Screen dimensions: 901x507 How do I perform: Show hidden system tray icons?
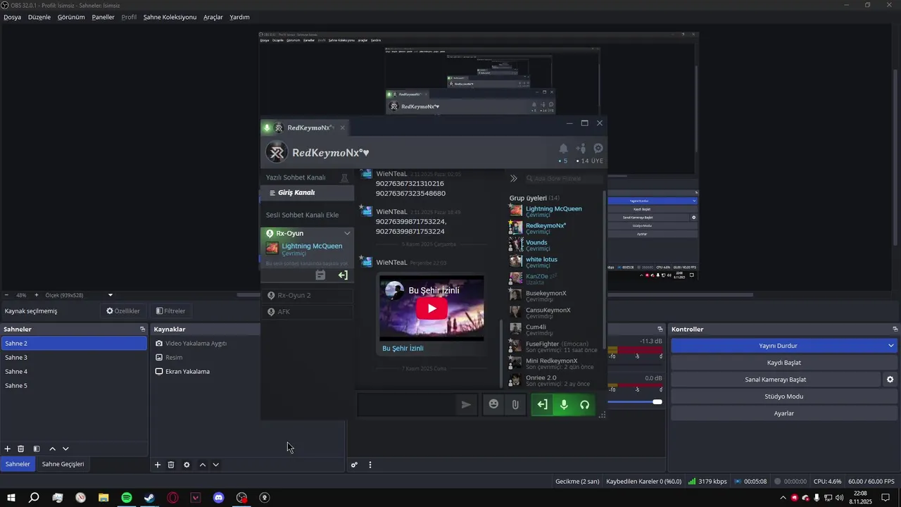[783, 498]
